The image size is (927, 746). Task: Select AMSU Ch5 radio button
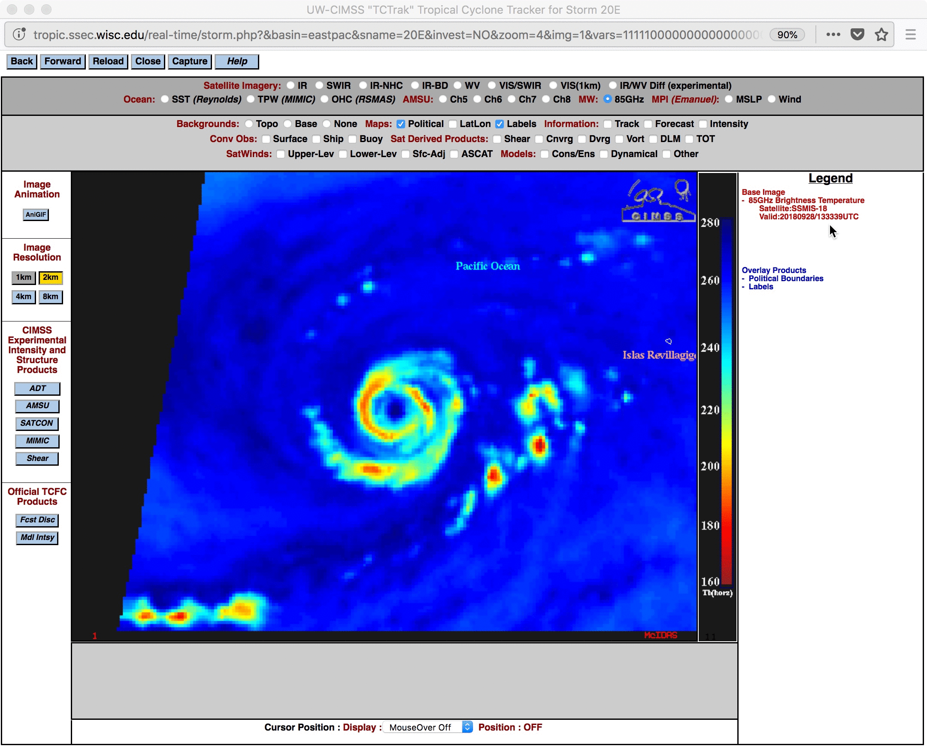(443, 99)
